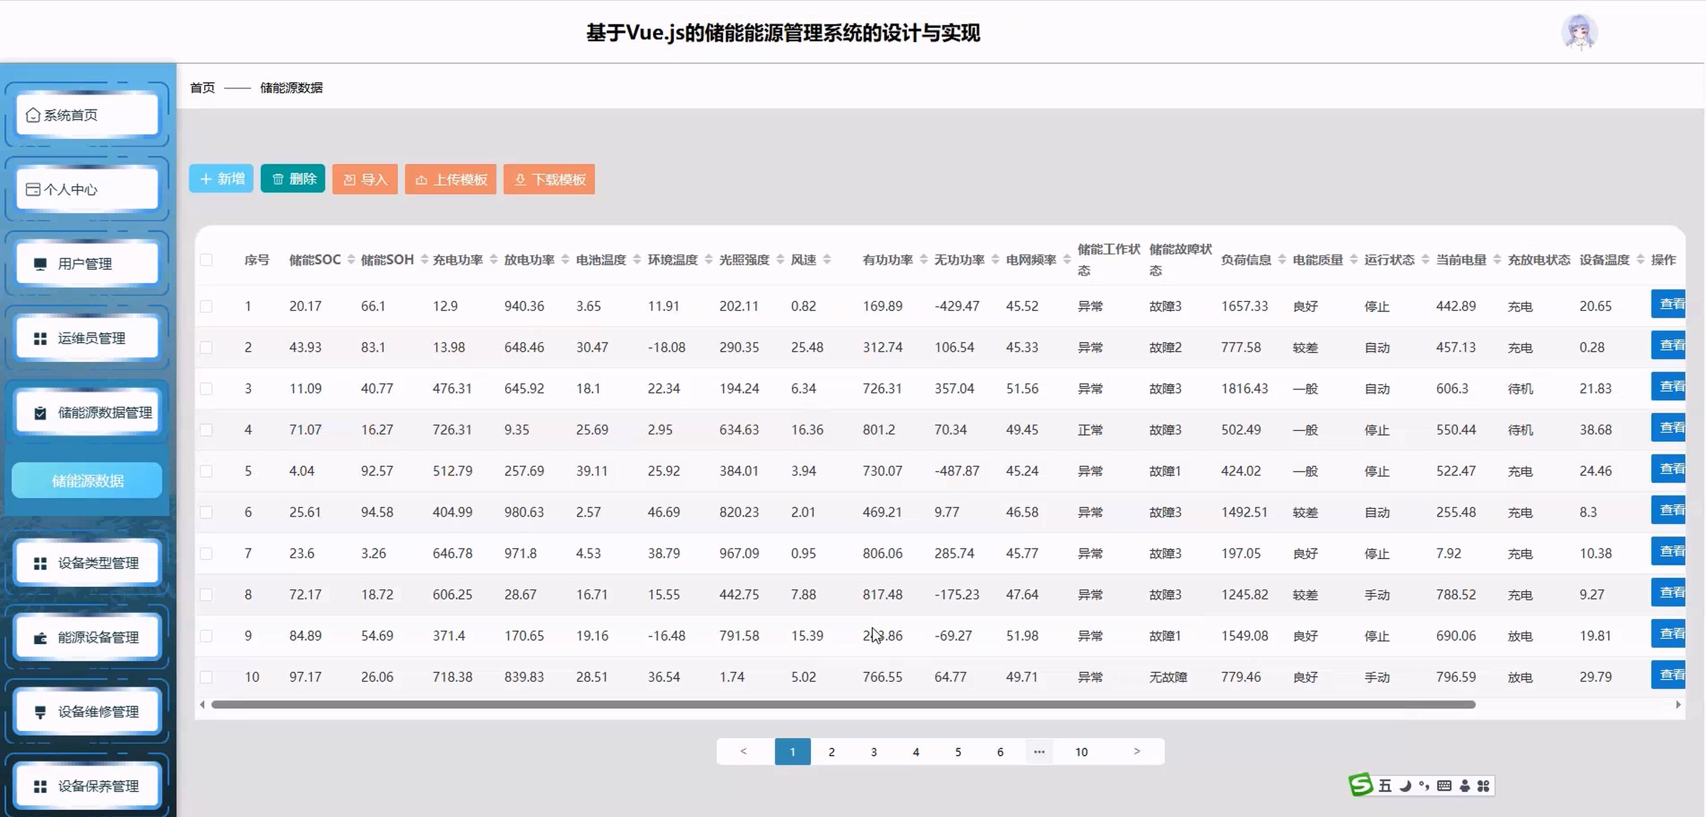Open the user avatar at top right
1706x817 pixels.
pos(1579,32)
